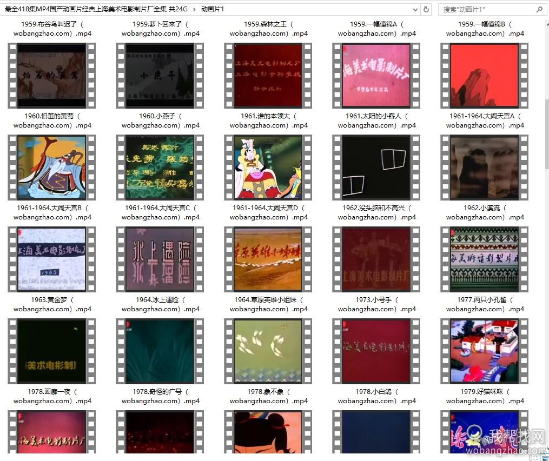Go to the 最全418集MP4国产动画片 parent folder breadcrumb
This screenshot has height=461, width=549.
coord(96,9)
